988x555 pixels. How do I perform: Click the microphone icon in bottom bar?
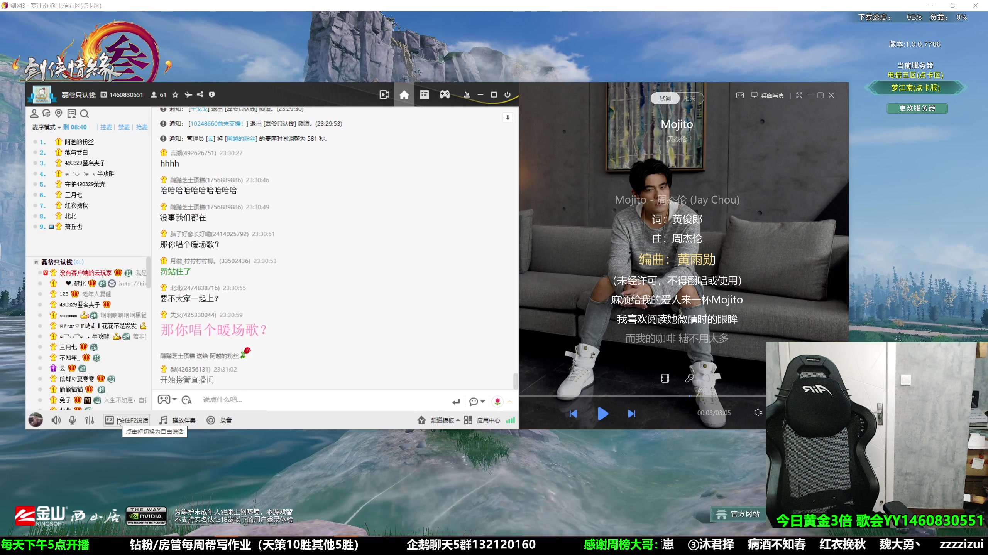72,420
